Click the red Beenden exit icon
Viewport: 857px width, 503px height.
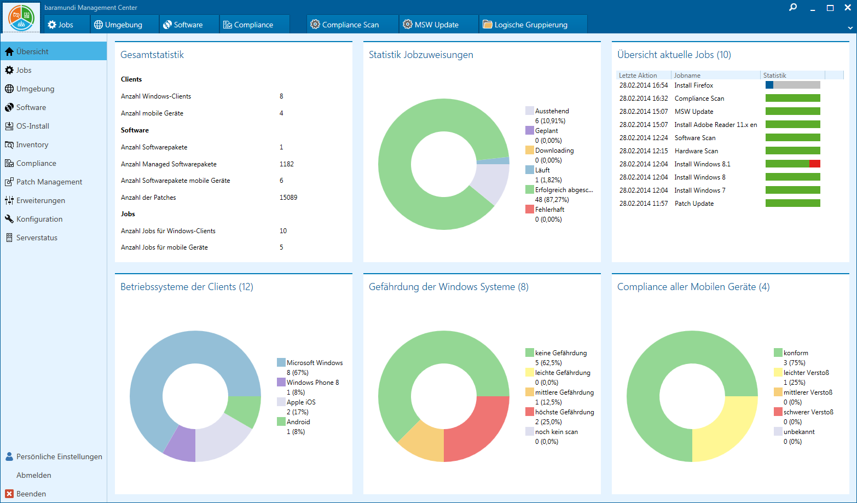(x=9, y=494)
